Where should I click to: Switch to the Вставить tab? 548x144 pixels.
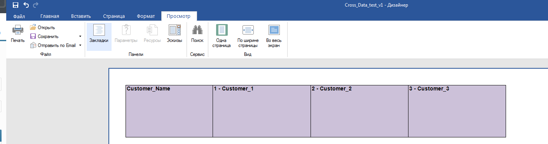[x=81, y=16]
